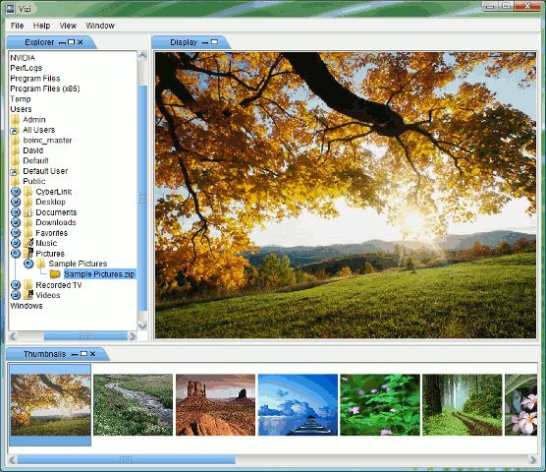This screenshot has height=472, width=546.
Task: Collapse the Pictures folder node
Action: 16,254
